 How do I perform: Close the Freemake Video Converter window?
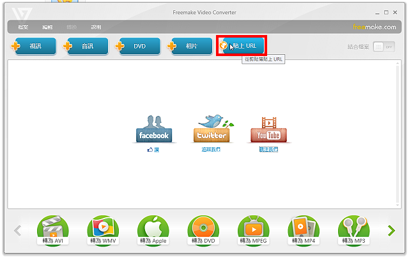point(395,12)
